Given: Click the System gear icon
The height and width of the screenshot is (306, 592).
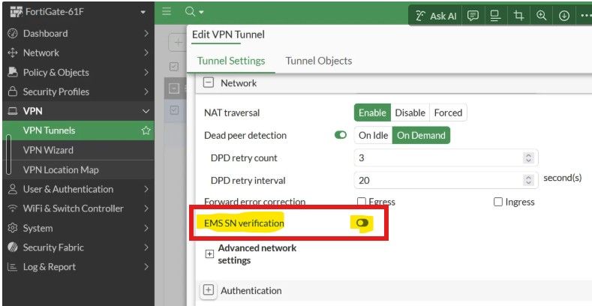Looking at the screenshot, I should pos(13,228).
